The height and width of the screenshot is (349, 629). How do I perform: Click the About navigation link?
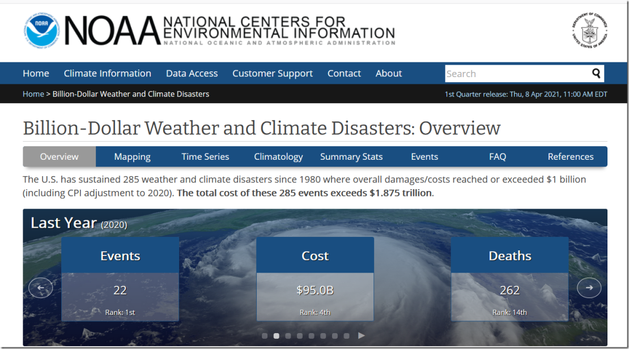[388, 74]
